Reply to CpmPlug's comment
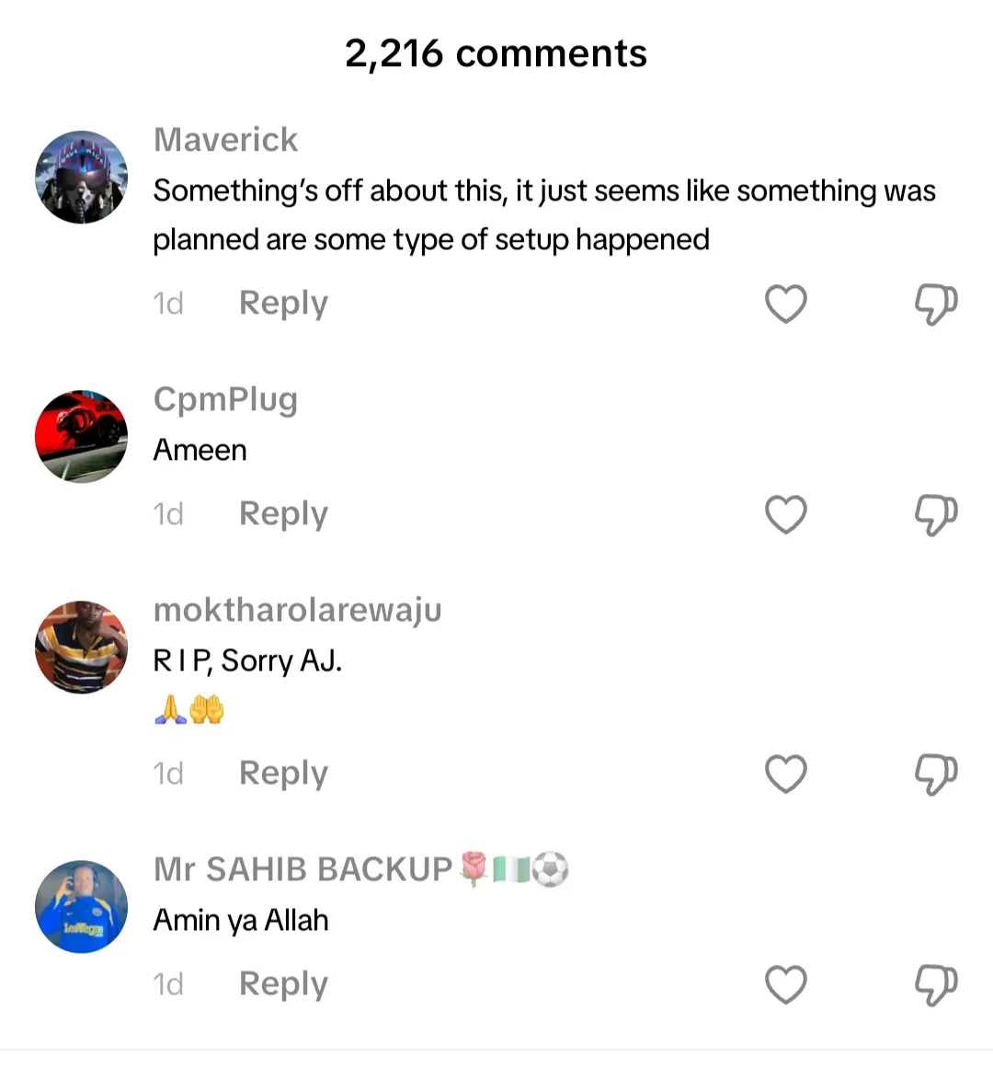Image resolution: width=993 pixels, height=1068 pixels. click(283, 514)
